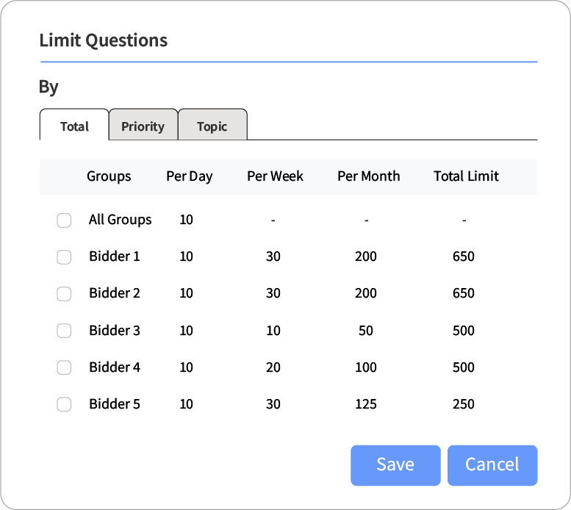Select the Bidder 1 checkbox
The image size is (571, 510).
[x=64, y=256]
